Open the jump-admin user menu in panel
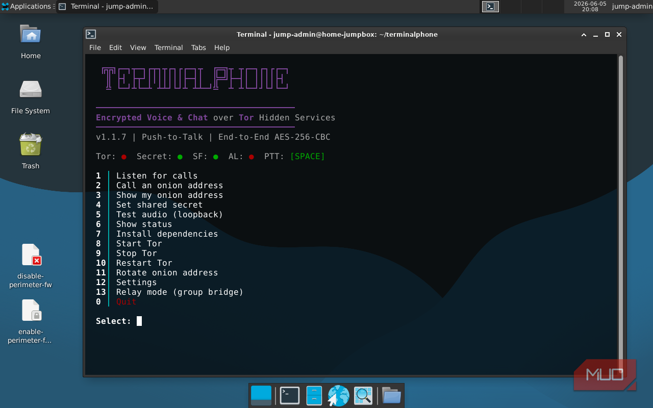 point(632,7)
